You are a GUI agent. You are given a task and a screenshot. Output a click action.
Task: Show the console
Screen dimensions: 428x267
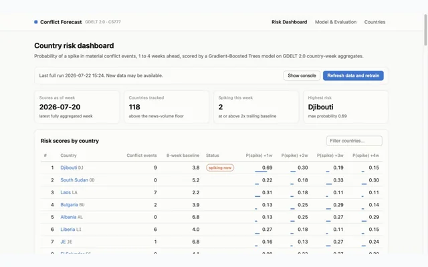(302, 75)
